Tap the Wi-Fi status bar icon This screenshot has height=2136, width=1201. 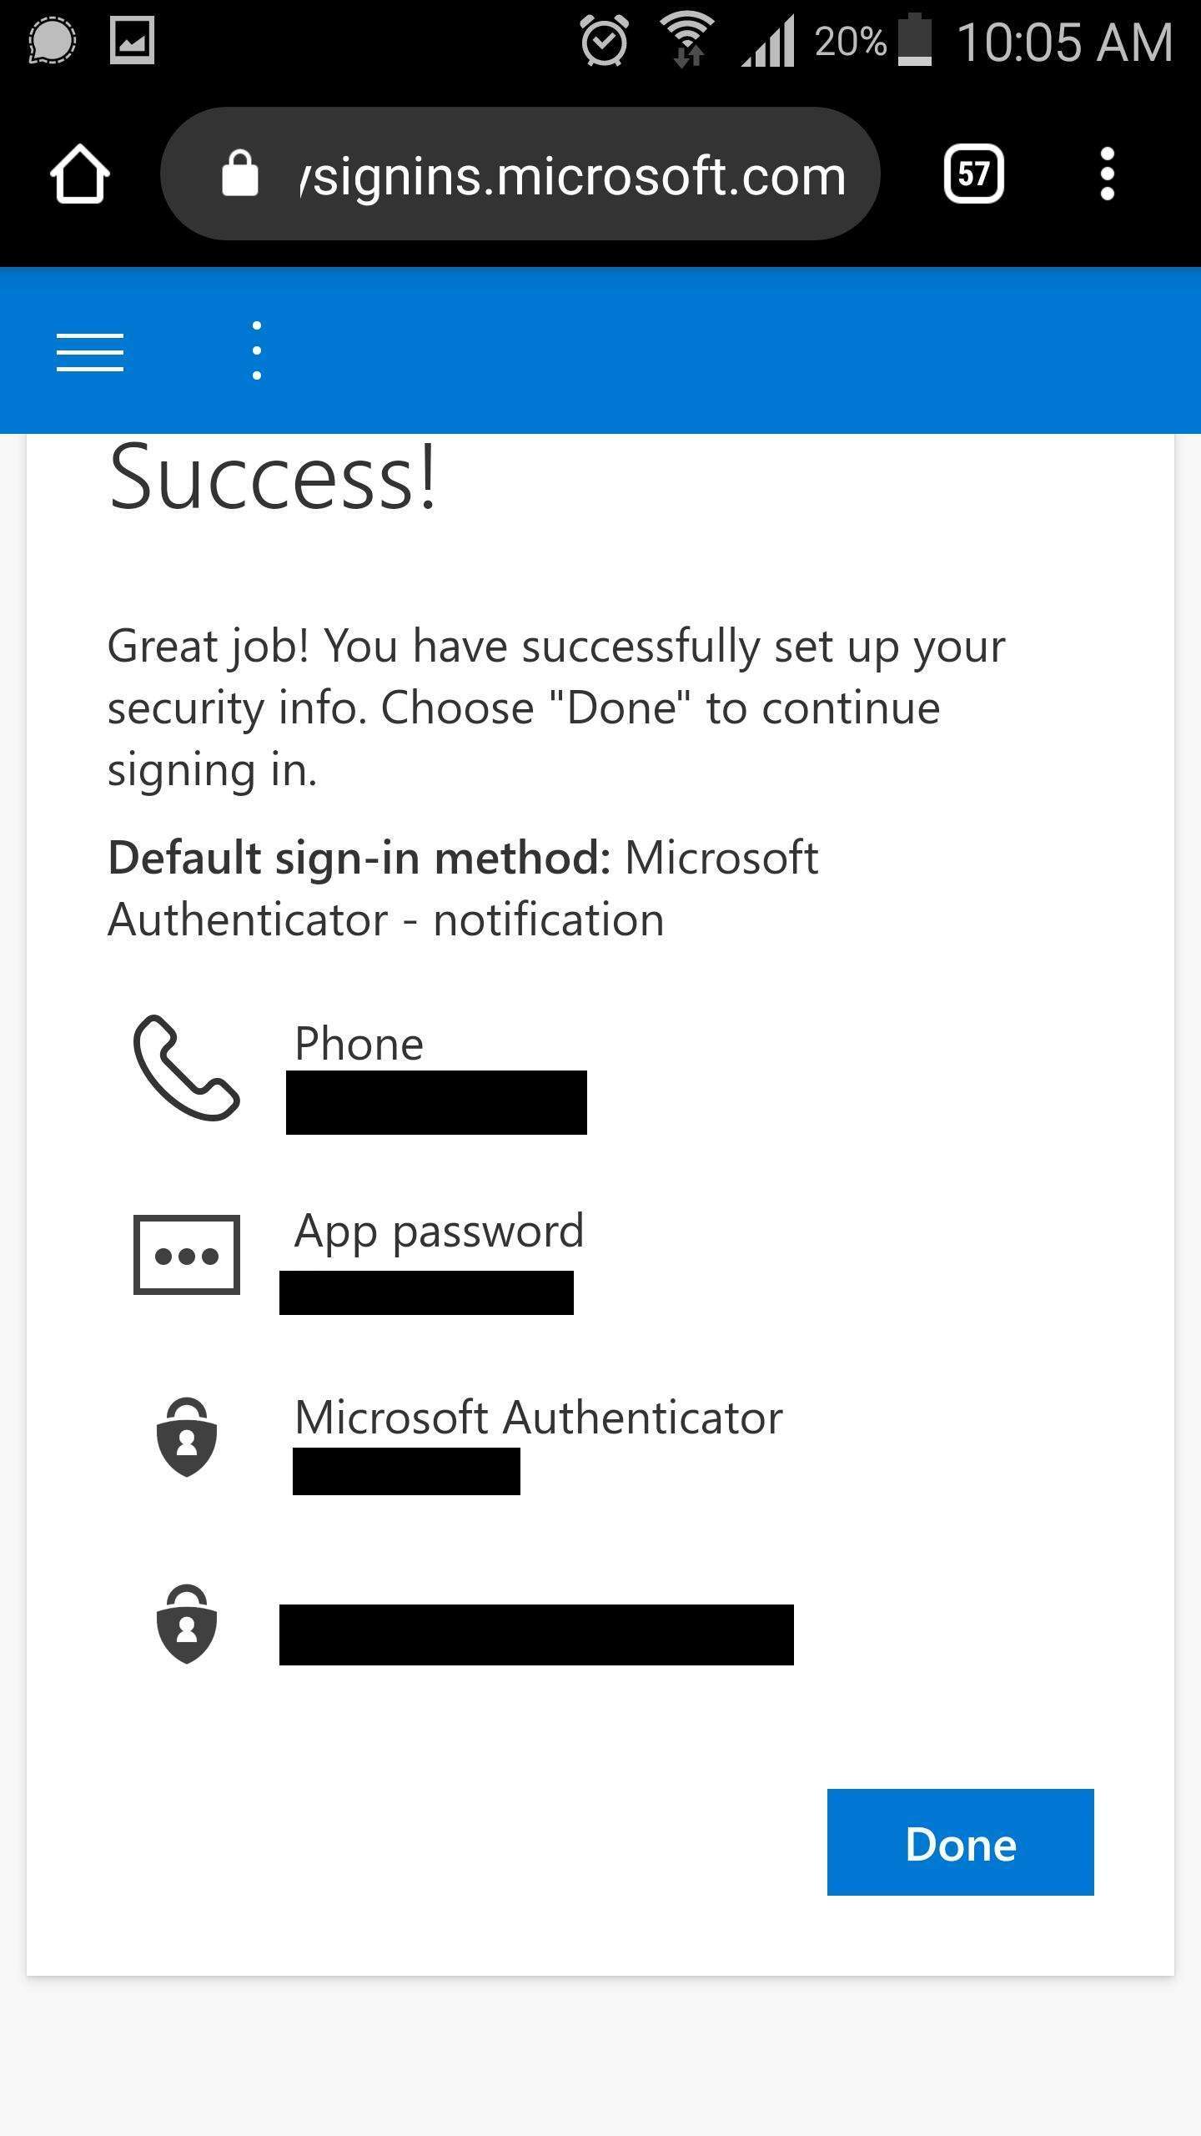click(687, 41)
